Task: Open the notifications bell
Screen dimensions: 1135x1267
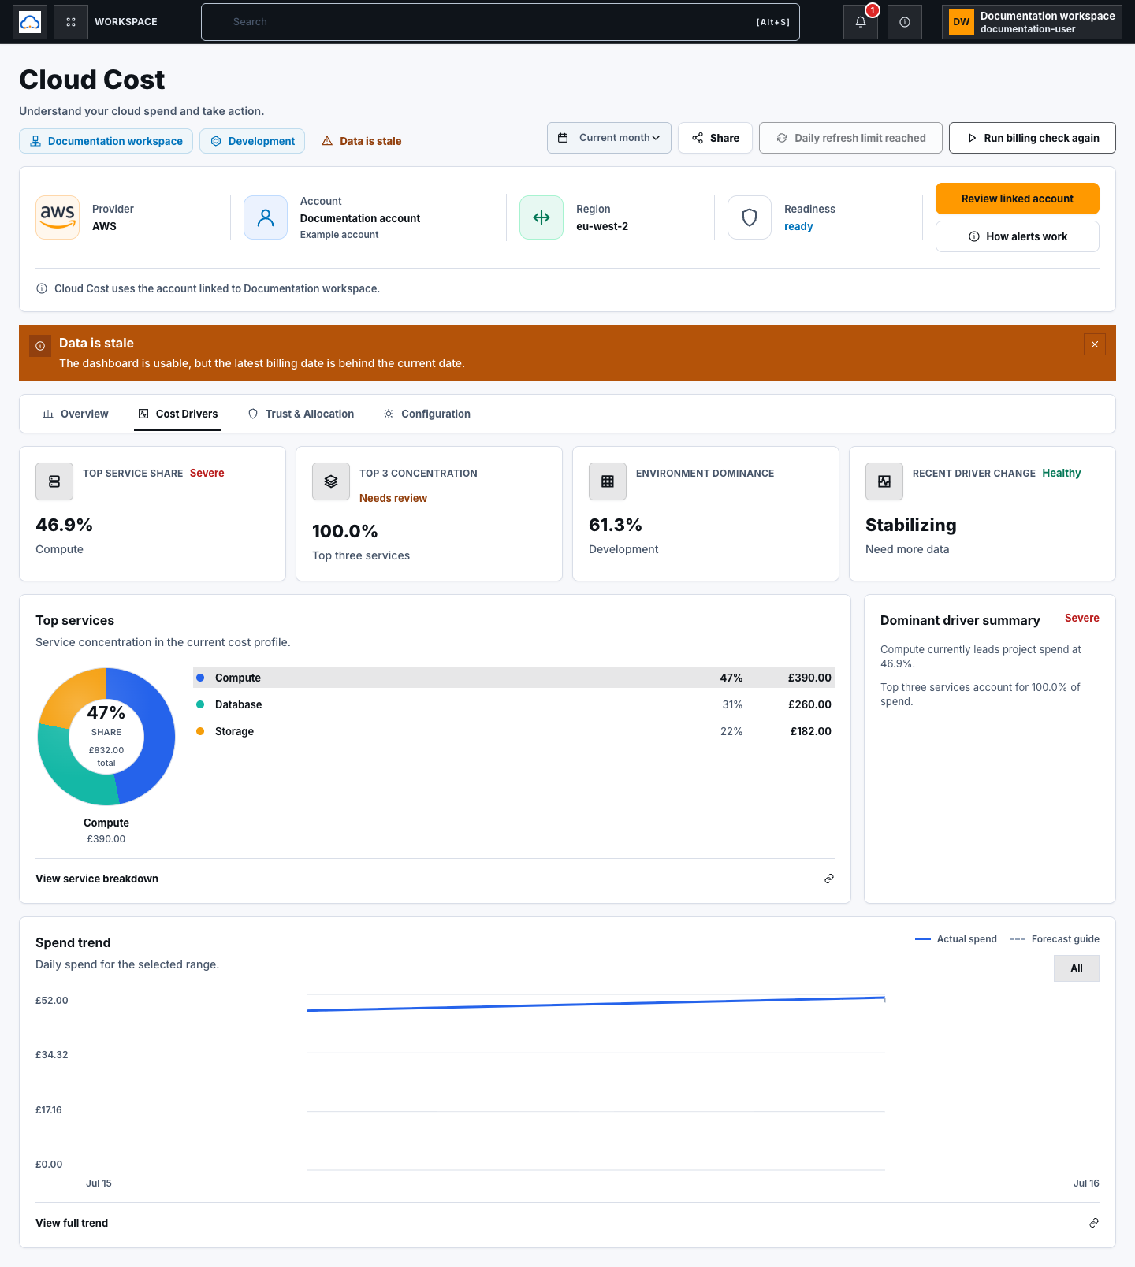Action: pyautogui.click(x=861, y=22)
